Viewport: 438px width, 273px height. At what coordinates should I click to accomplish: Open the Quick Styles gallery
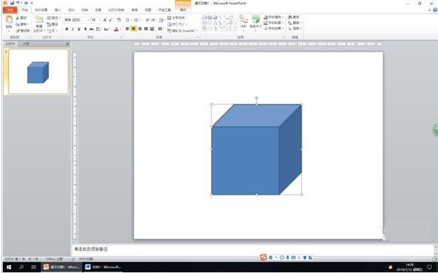coord(255,22)
